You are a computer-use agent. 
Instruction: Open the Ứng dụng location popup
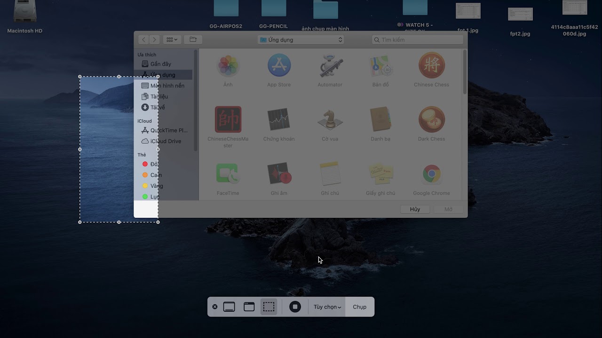[301, 40]
